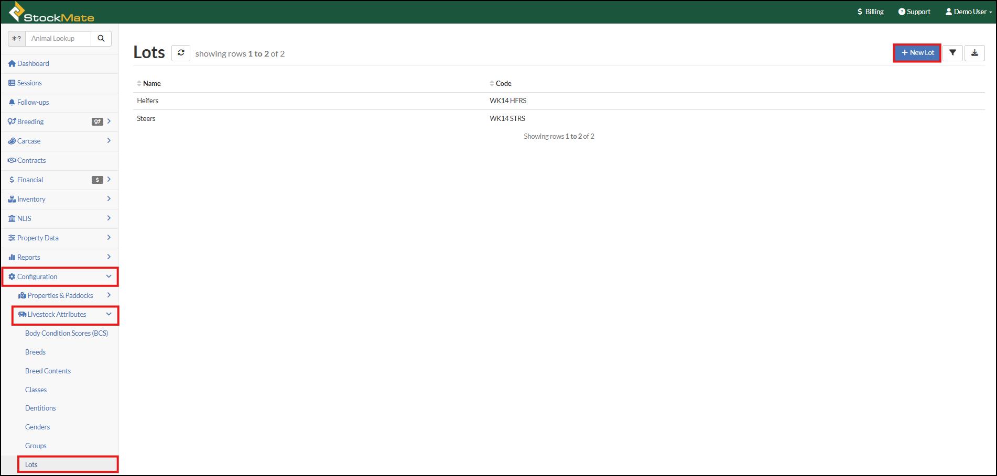Image resolution: width=997 pixels, height=476 pixels.
Task: Sort table by Name column
Action: (x=151, y=83)
